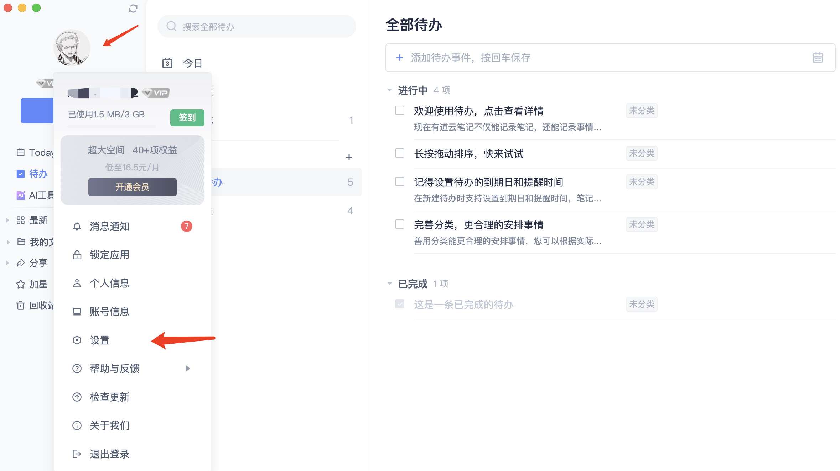This screenshot has width=840, height=471.
Task: Select 锁定应用 menu item
Action: point(133,255)
